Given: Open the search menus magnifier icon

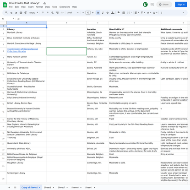Looking at the screenshot, I should (6, 13).
